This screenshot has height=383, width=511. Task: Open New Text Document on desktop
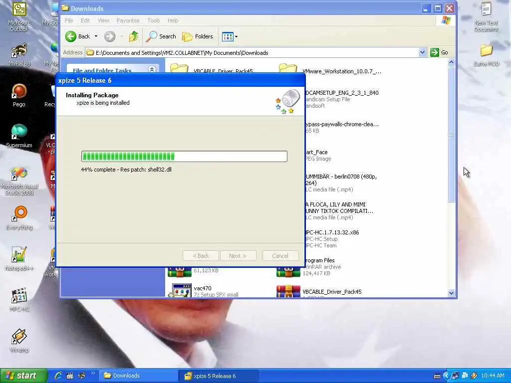[486, 17]
